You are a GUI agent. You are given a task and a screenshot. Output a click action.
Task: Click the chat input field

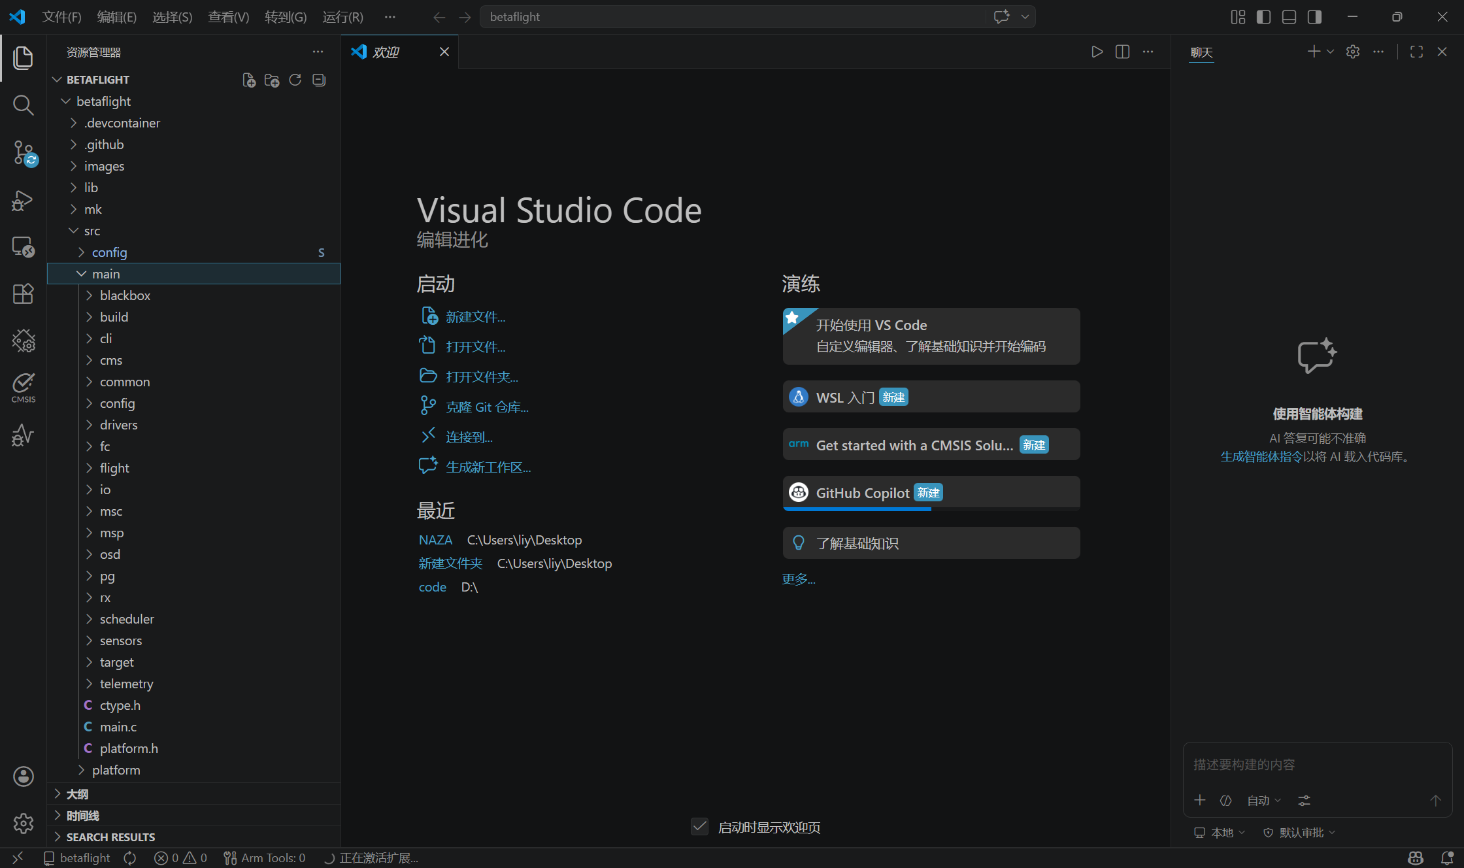coord(1317,764)
